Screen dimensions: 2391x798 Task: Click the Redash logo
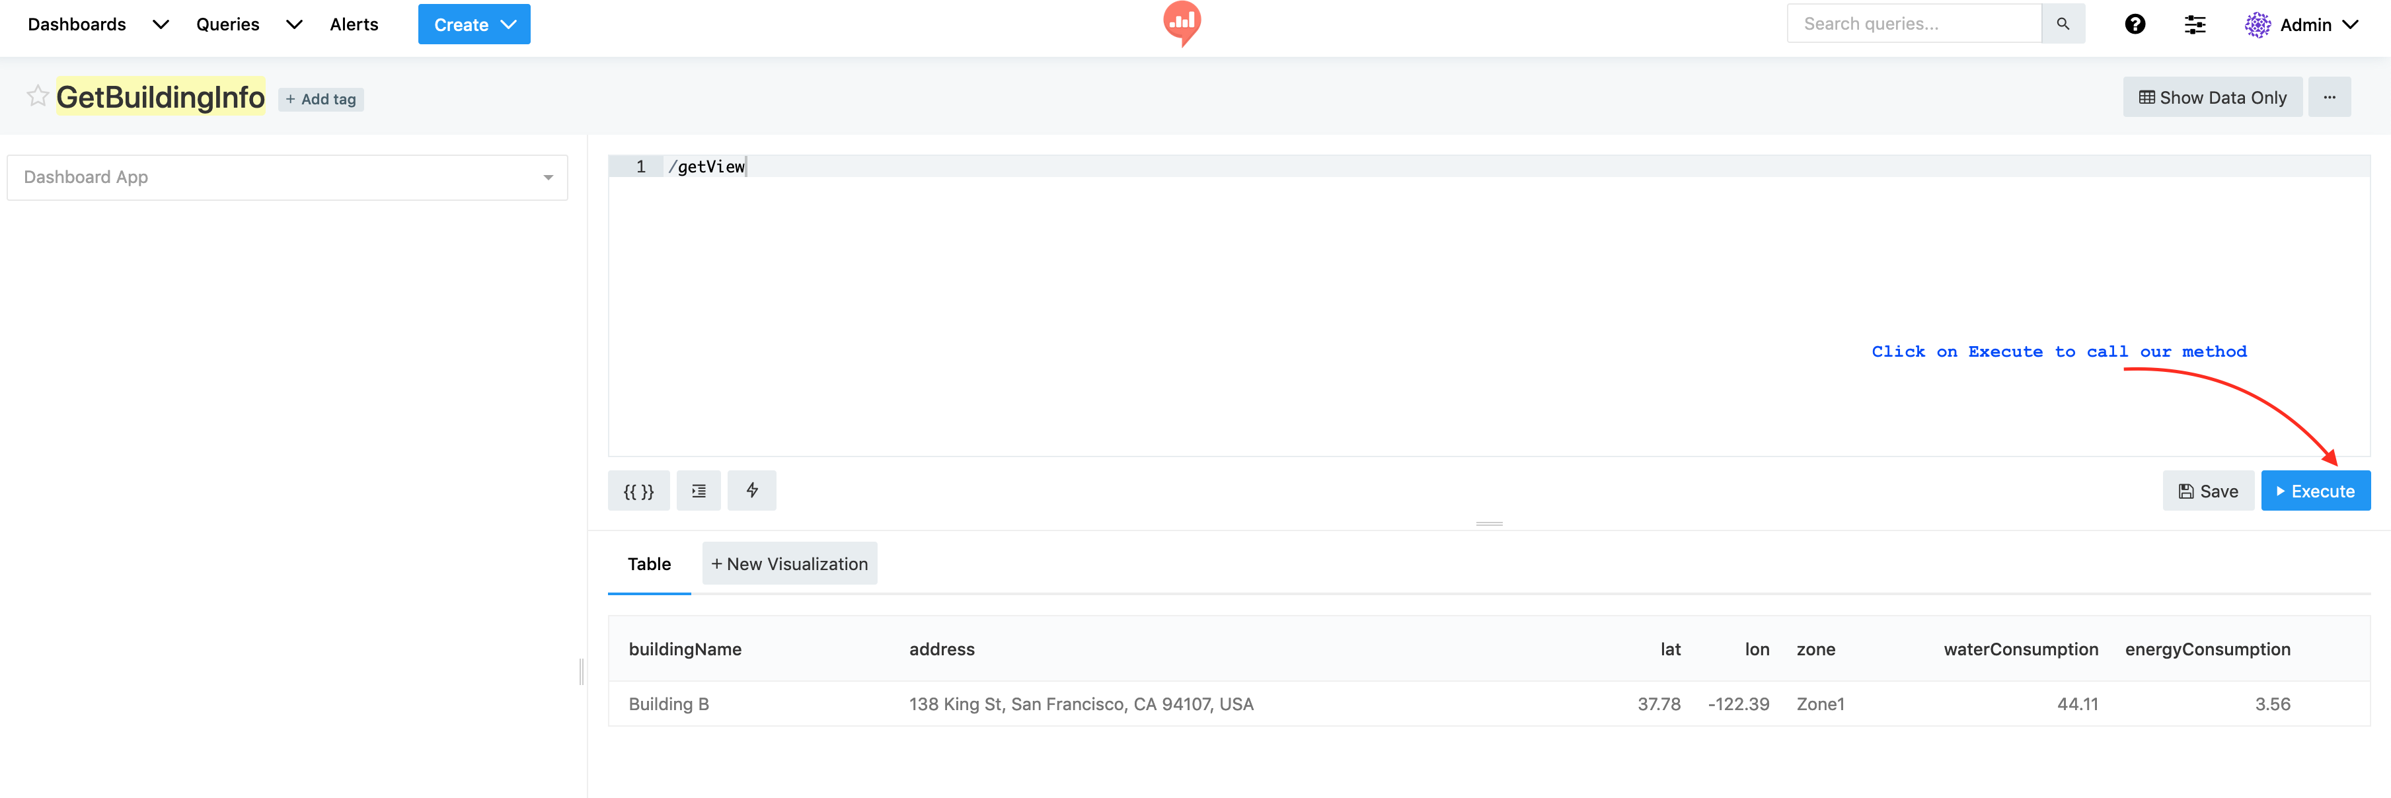tap(1182, 23)
